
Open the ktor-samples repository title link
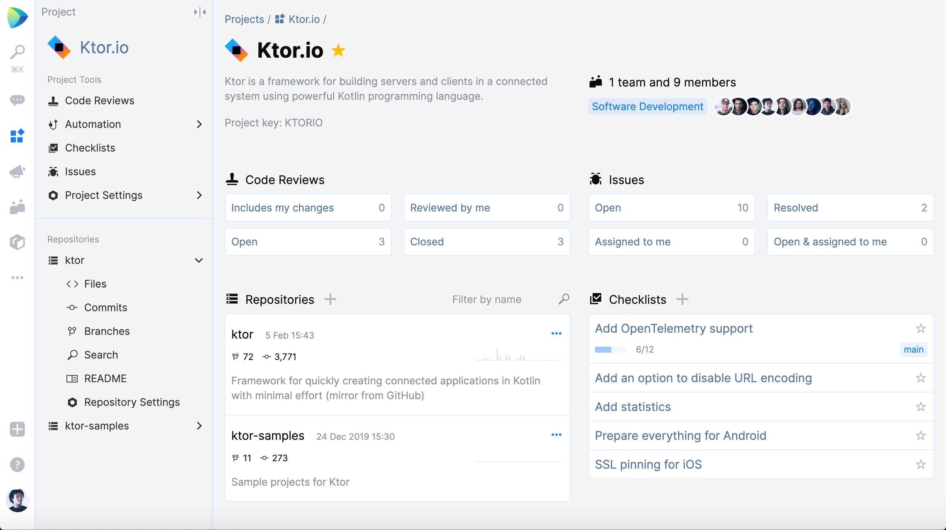pyautogui.click(x=268, y=436)
